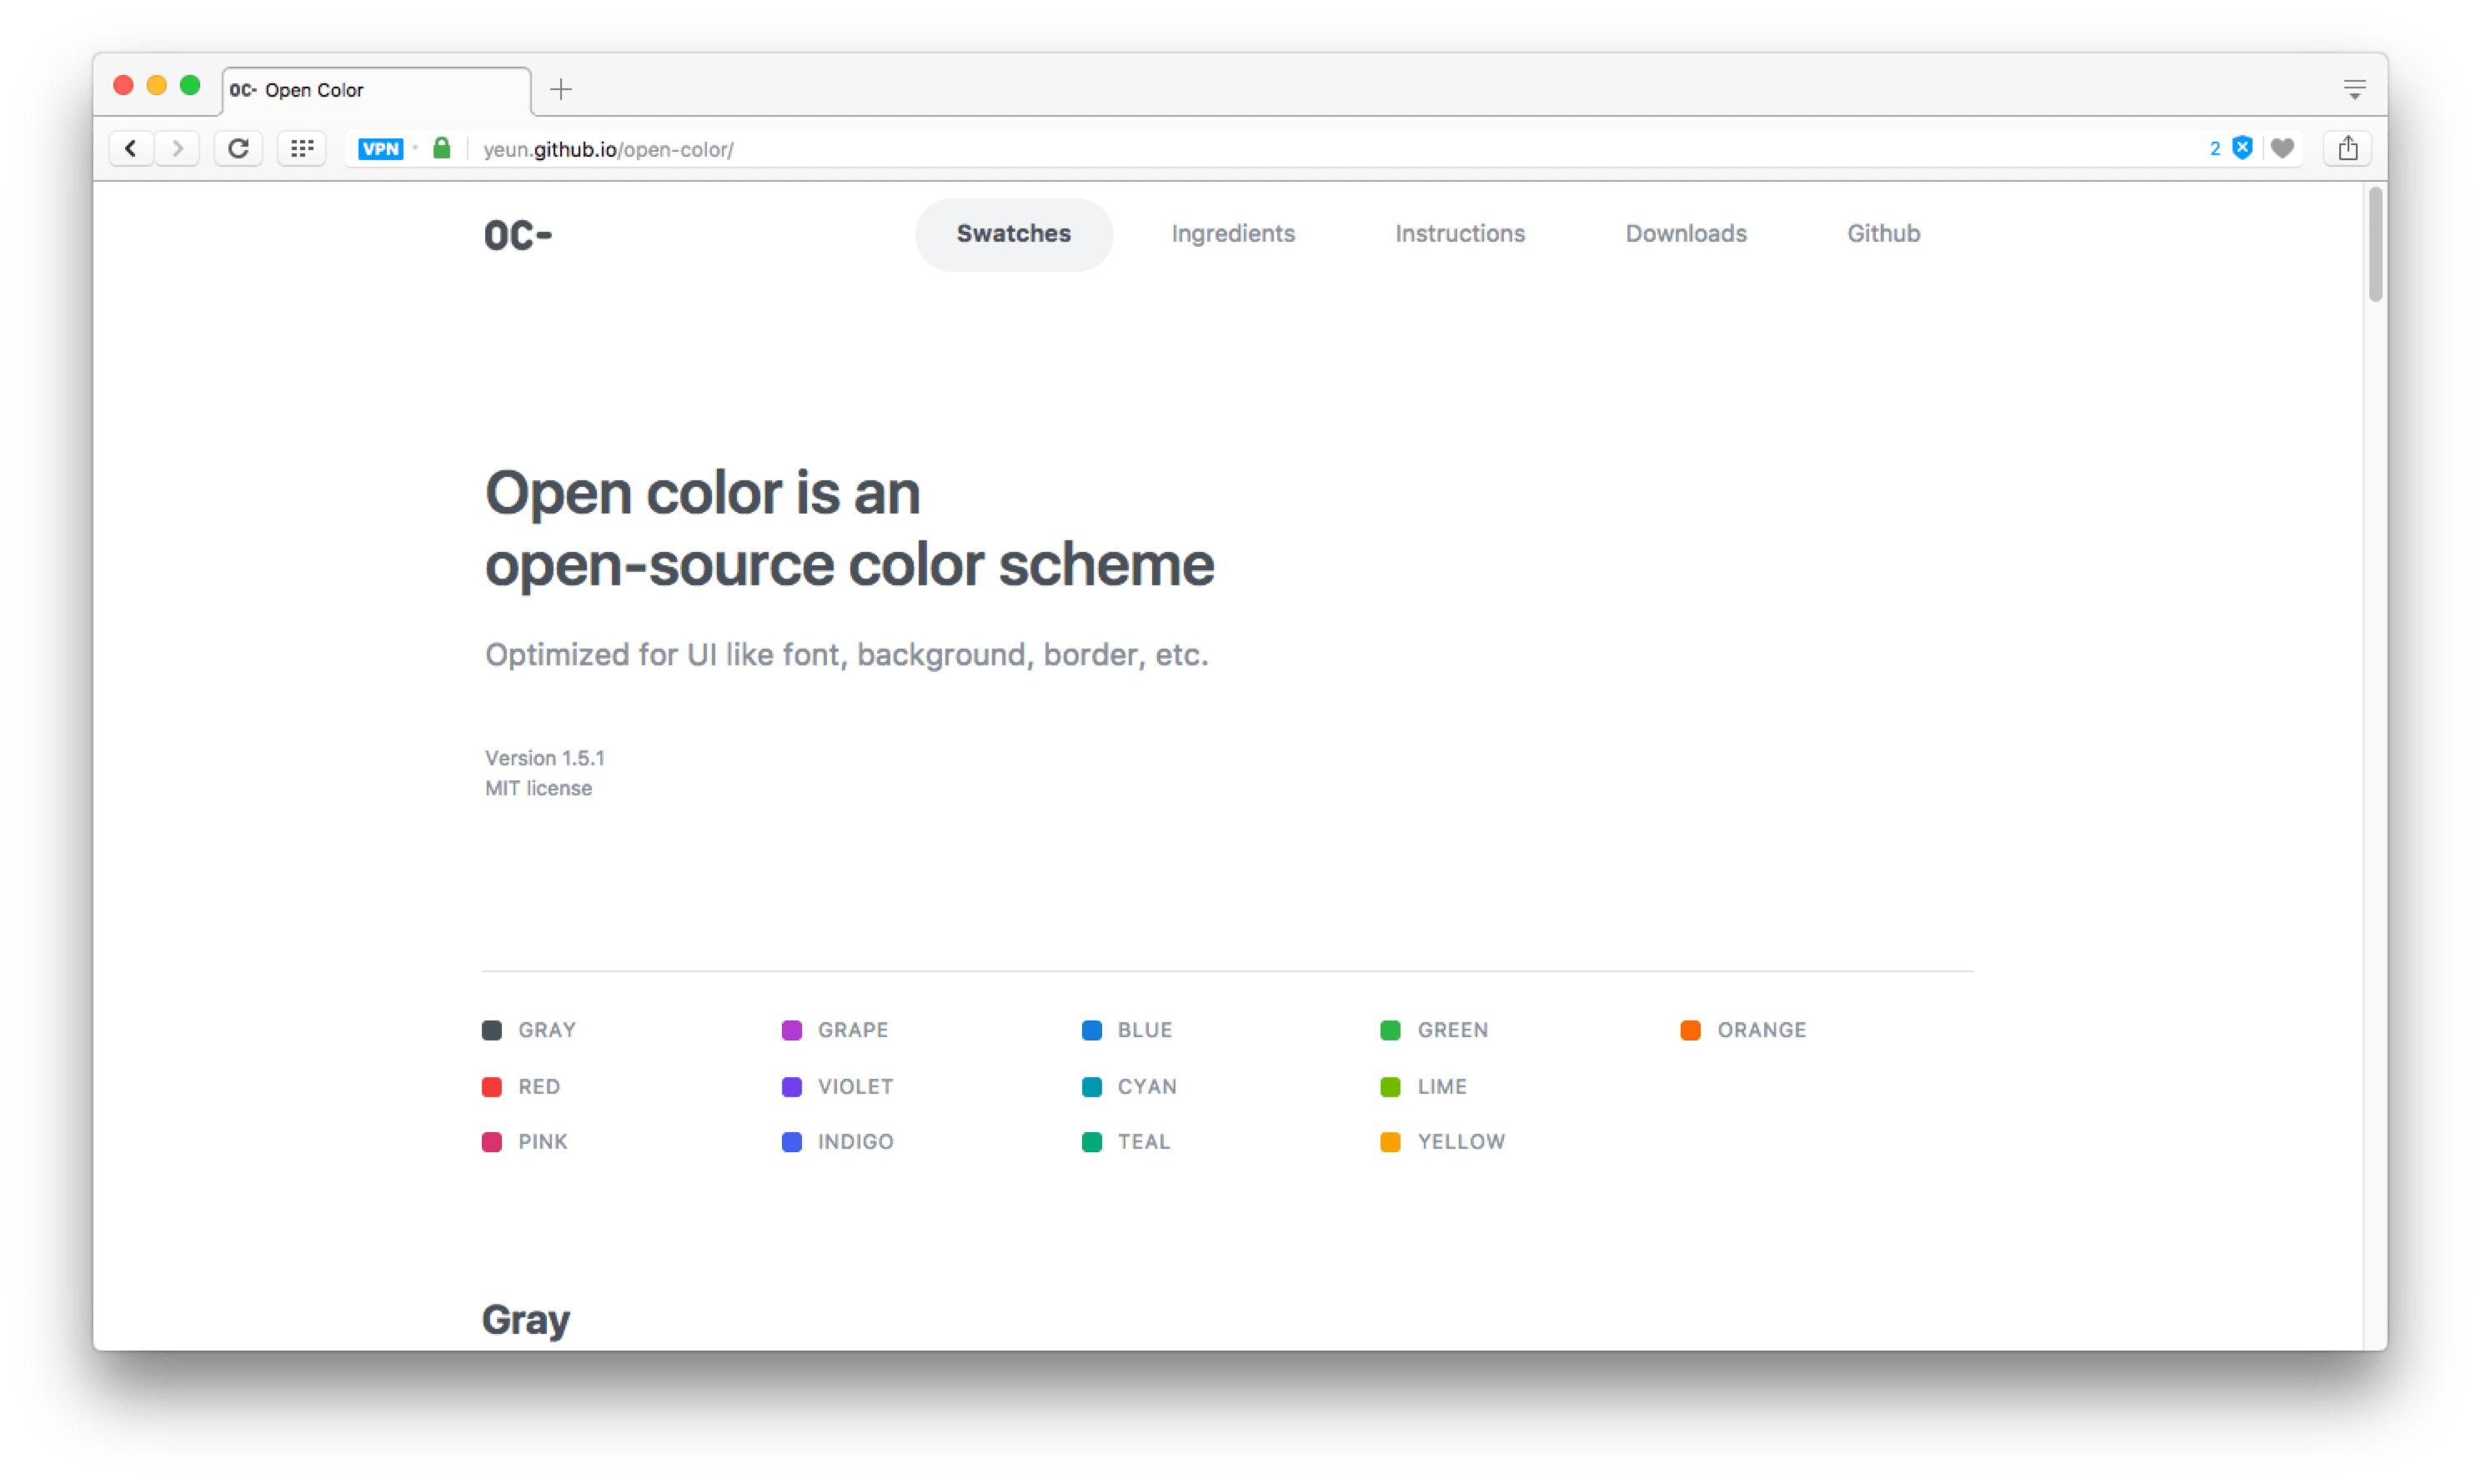Go to the Downloads nav link
Screen dimensions: 2481x1484
(1685, 234)
